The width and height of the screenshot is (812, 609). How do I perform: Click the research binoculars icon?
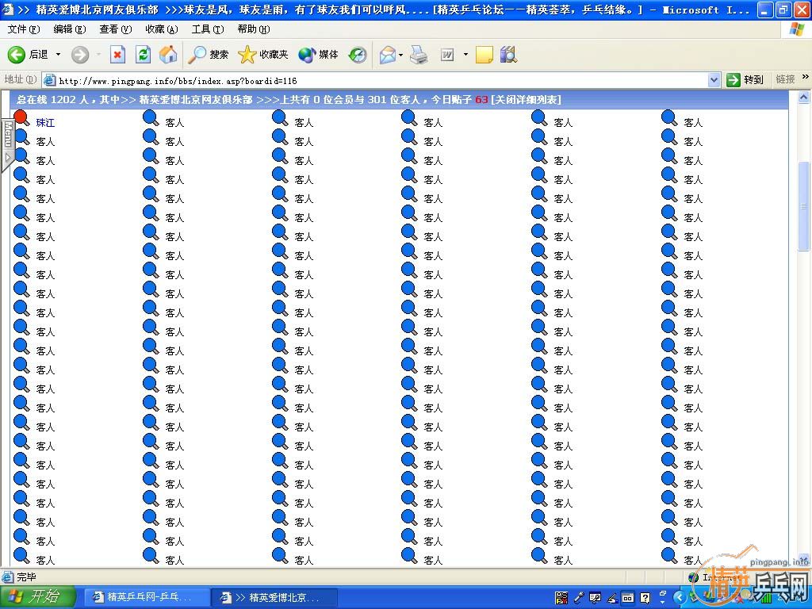coord(508,55)
